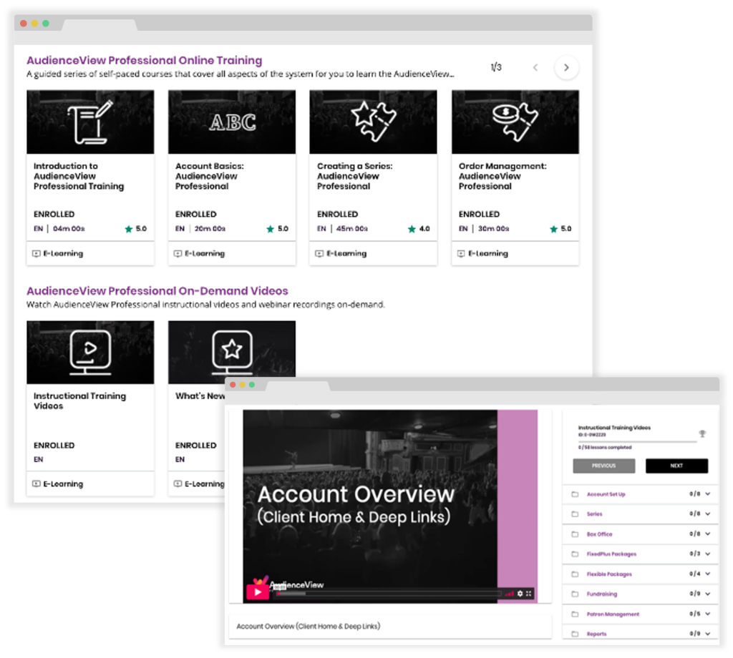Expand the FixedPlus Packages section chevron
Screen dimensions: 733x658
[708, 554]
